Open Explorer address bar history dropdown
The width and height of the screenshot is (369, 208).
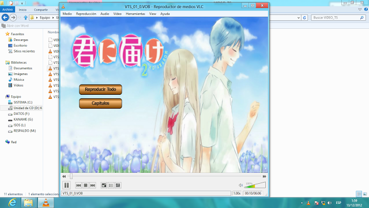[299, 18]
